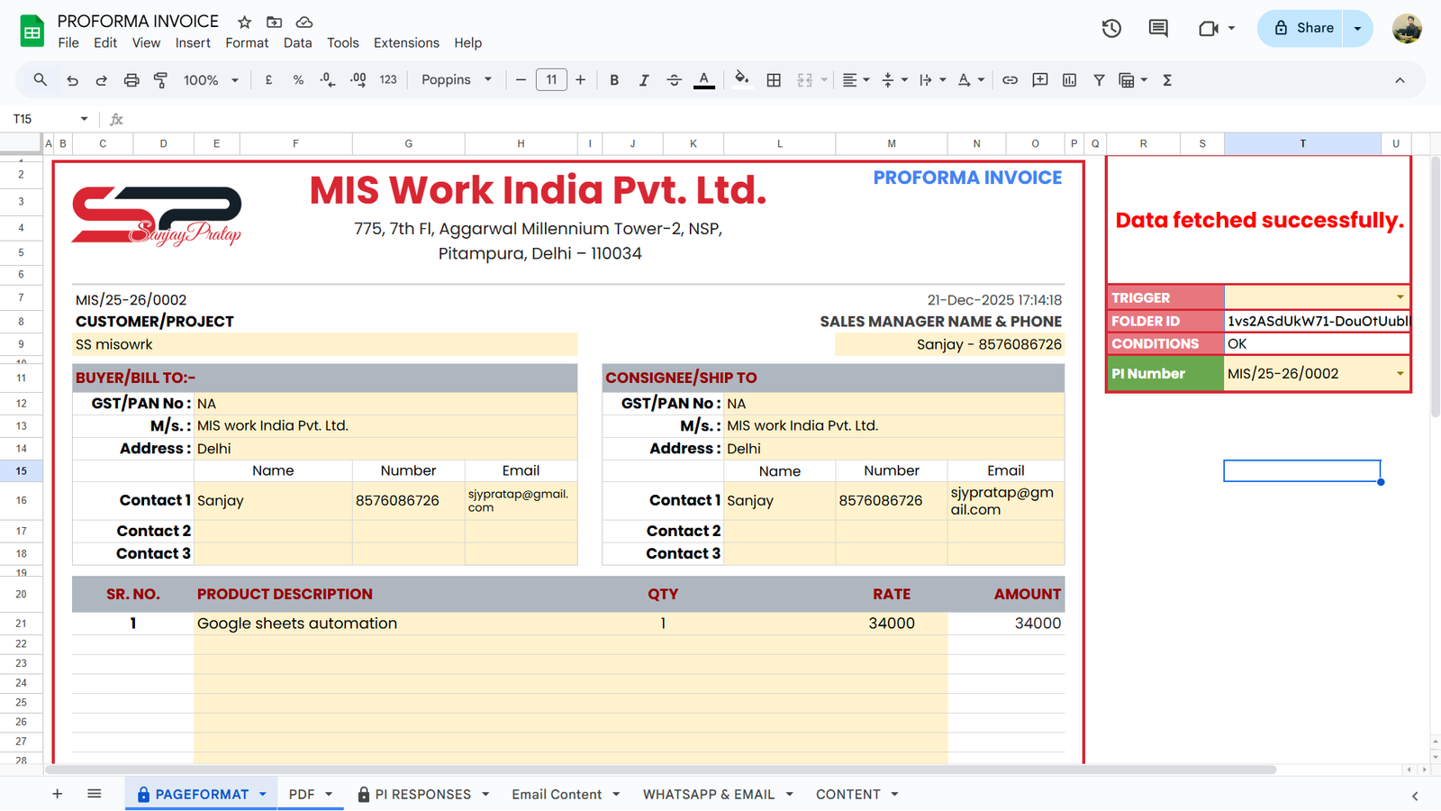Click the add new sheet button

pos(57,794)
